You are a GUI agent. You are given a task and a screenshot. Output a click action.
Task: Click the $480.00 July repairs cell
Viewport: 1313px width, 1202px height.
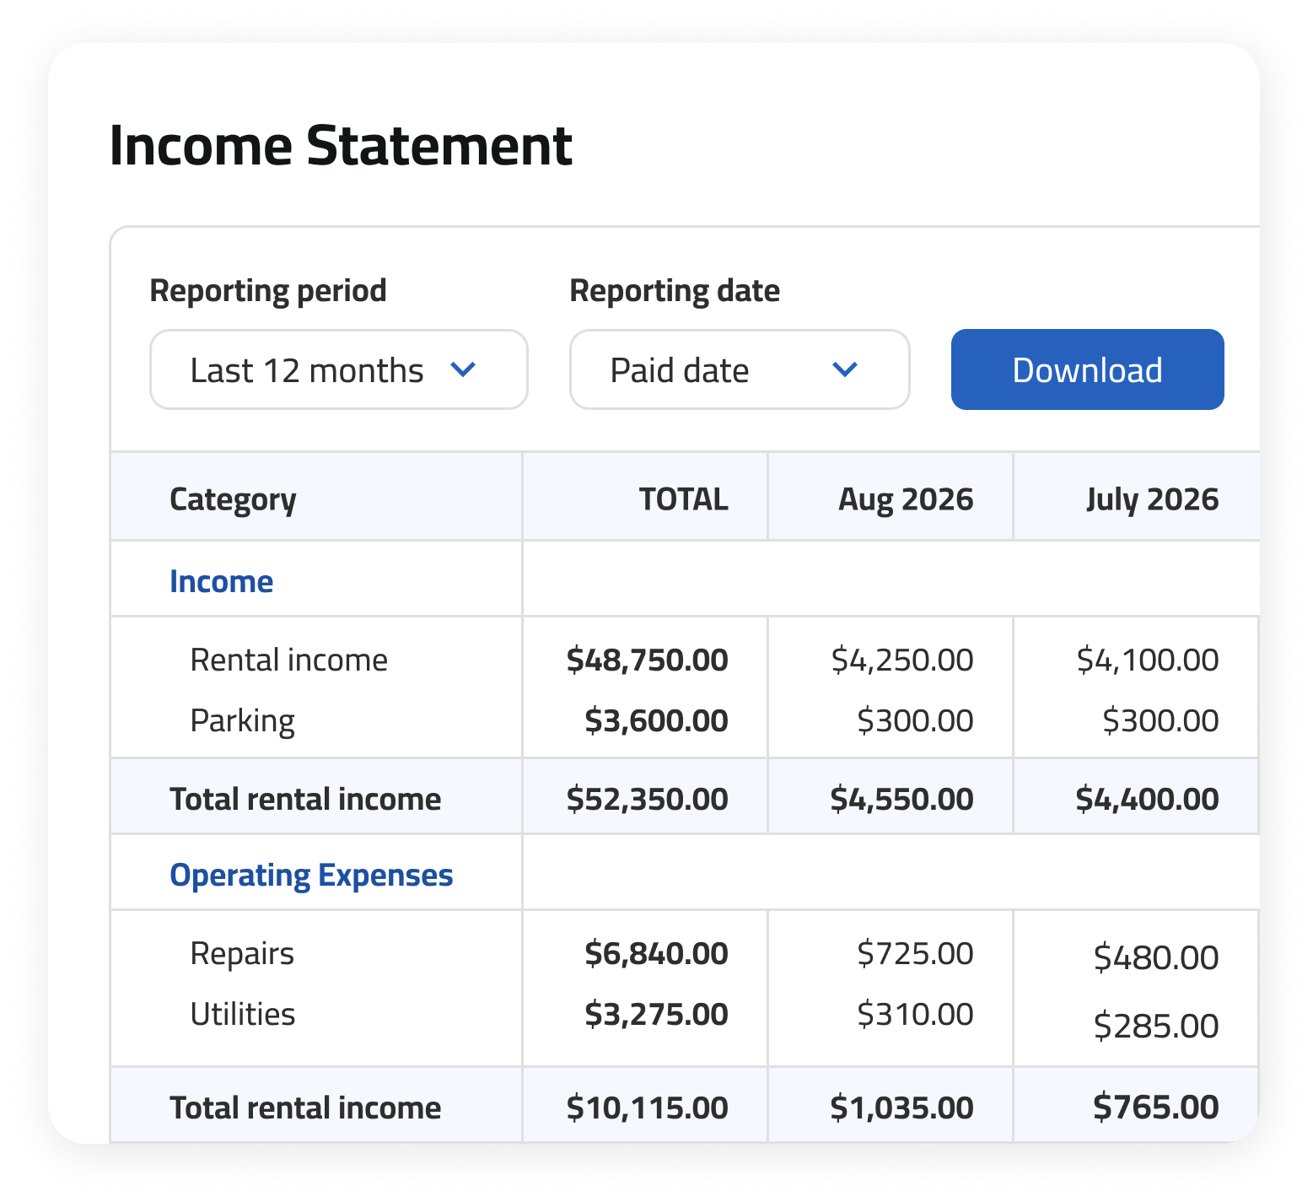coord(1156,957)
